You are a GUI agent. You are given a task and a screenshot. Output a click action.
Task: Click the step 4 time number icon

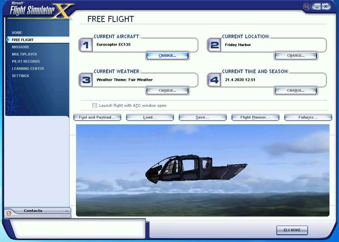click(x=214, y=80)
